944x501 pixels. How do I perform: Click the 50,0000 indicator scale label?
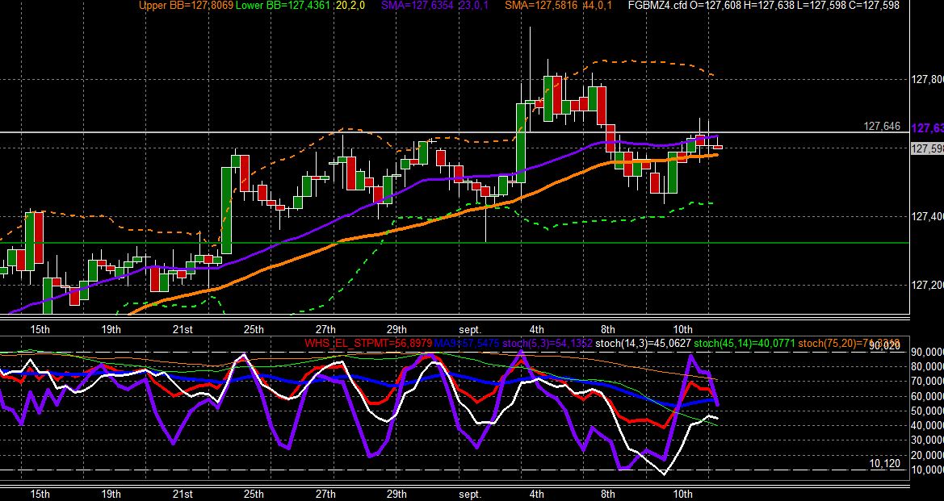tap(928, 411)
